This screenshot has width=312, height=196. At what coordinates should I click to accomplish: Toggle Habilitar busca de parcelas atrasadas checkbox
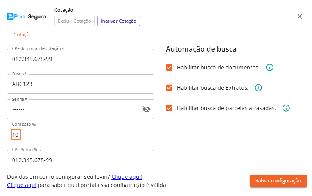[x=169, y=108]
